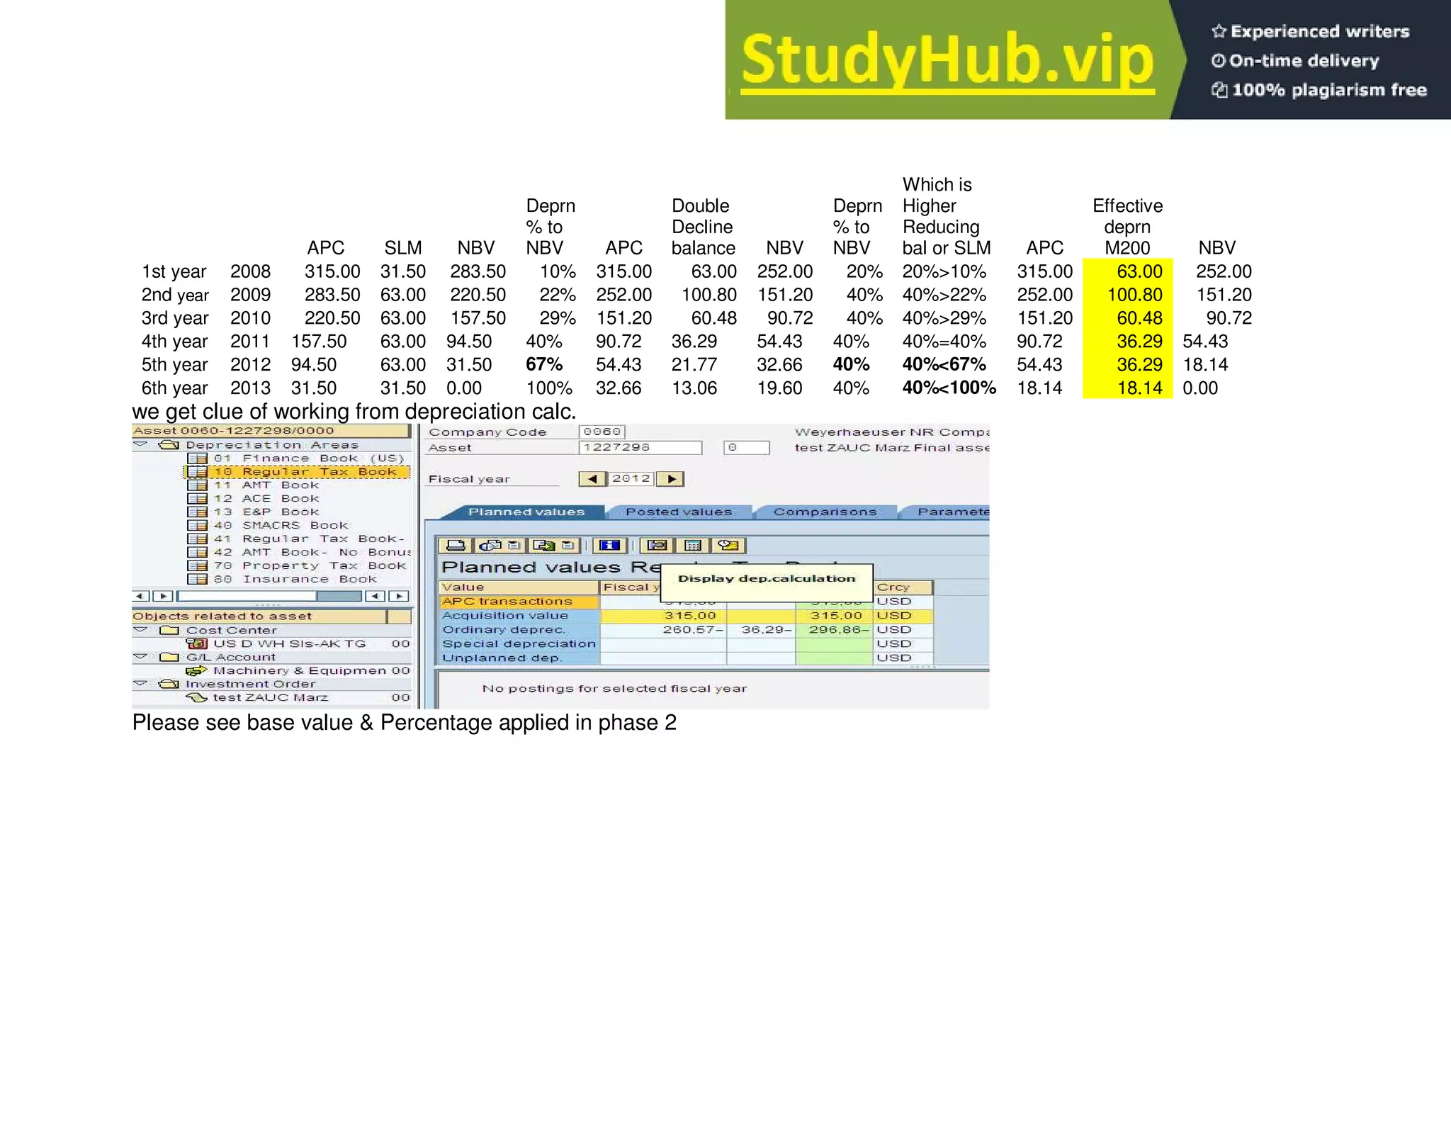Click the Investment Order folder icon
The image size is (1451, 1121).
169,684
